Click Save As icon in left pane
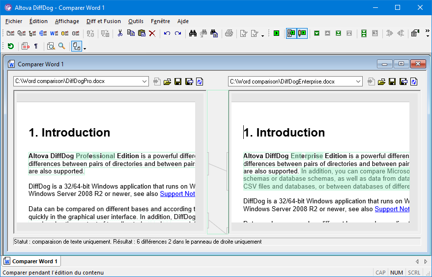 point(189,82)
